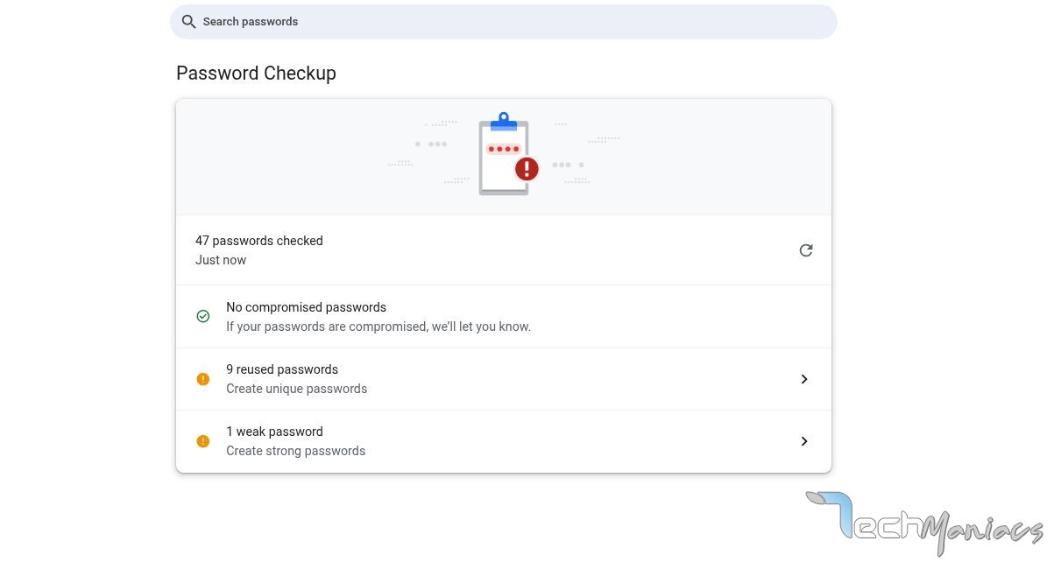Select the "No compromised passwords" row title

tap(306, 307)
